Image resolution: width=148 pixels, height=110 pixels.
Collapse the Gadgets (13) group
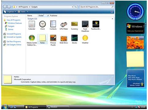tap(112, 19)
